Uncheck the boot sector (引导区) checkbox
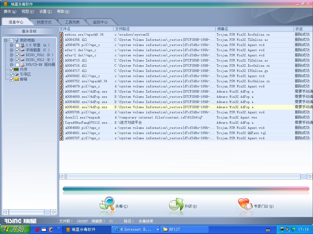Viewport: 313px width, 234px height. (x=12, y=75)
